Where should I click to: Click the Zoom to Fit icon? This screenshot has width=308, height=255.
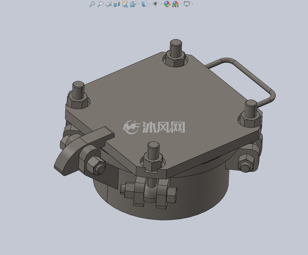coord(92,4)
